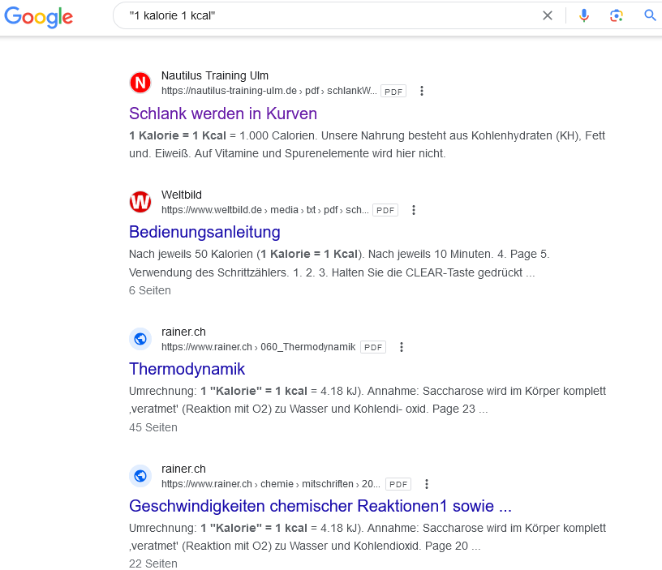
Task: Open Geschwindigkeiten chemischer Reaktionen1 result
Action: pos(320,506)
